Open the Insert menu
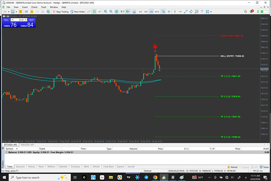The height and width of the screenshot is (181, 271). 25,7
